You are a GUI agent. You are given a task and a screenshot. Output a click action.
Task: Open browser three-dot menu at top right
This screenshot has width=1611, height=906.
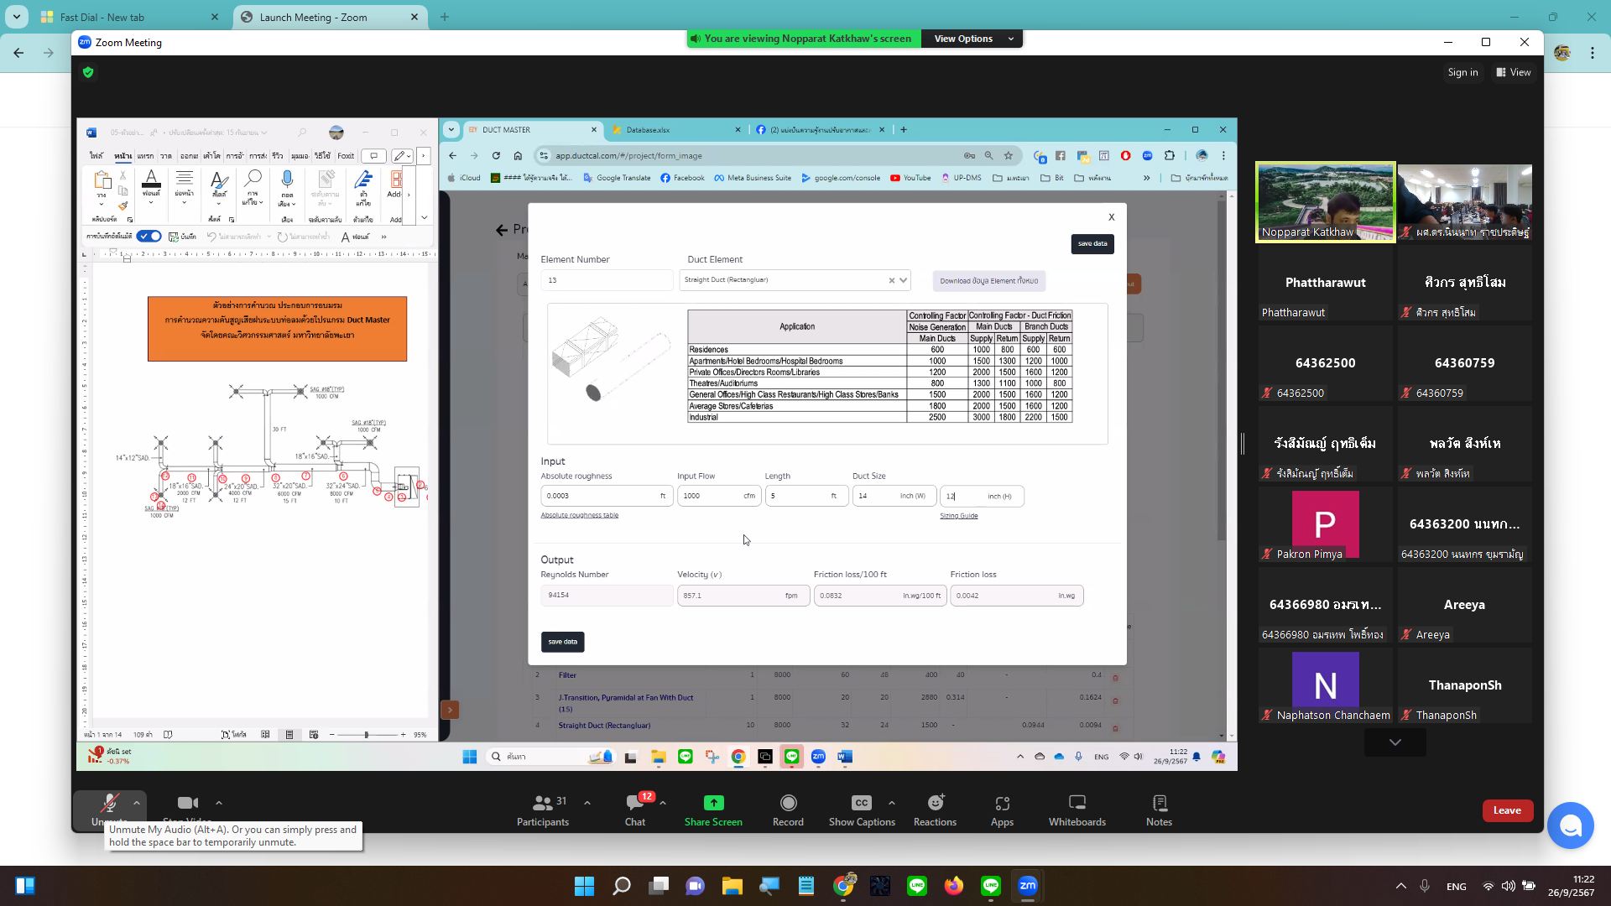point(1593,53)
